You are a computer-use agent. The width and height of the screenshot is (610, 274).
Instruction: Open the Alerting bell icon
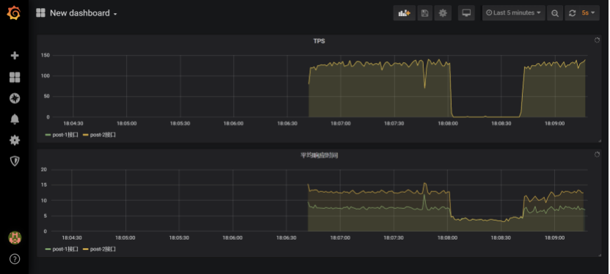(15, 119)
